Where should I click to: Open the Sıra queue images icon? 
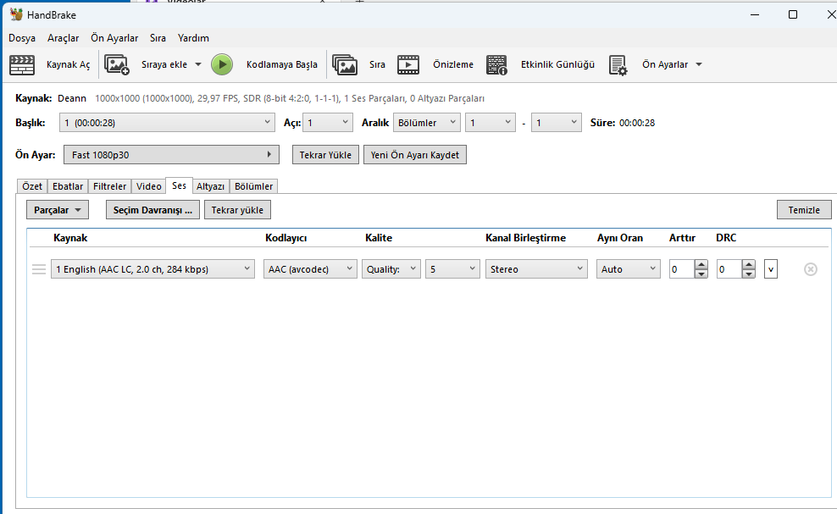click(x=345, y=64)
